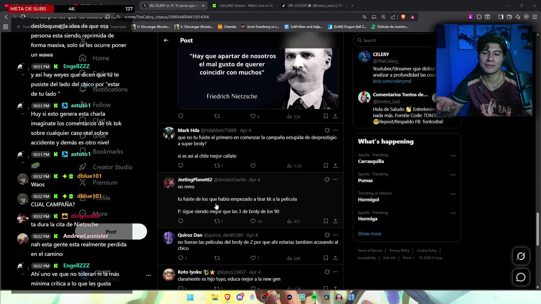
Task: Repost Quiroz Dan's tweet
Action: 217,258
